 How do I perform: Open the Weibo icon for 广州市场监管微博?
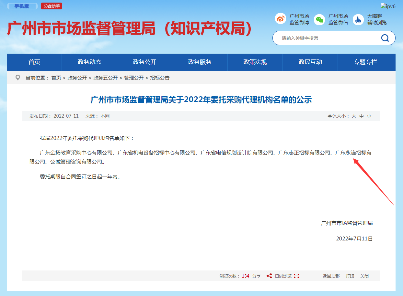pyautogui.click(x=281, y=19)
